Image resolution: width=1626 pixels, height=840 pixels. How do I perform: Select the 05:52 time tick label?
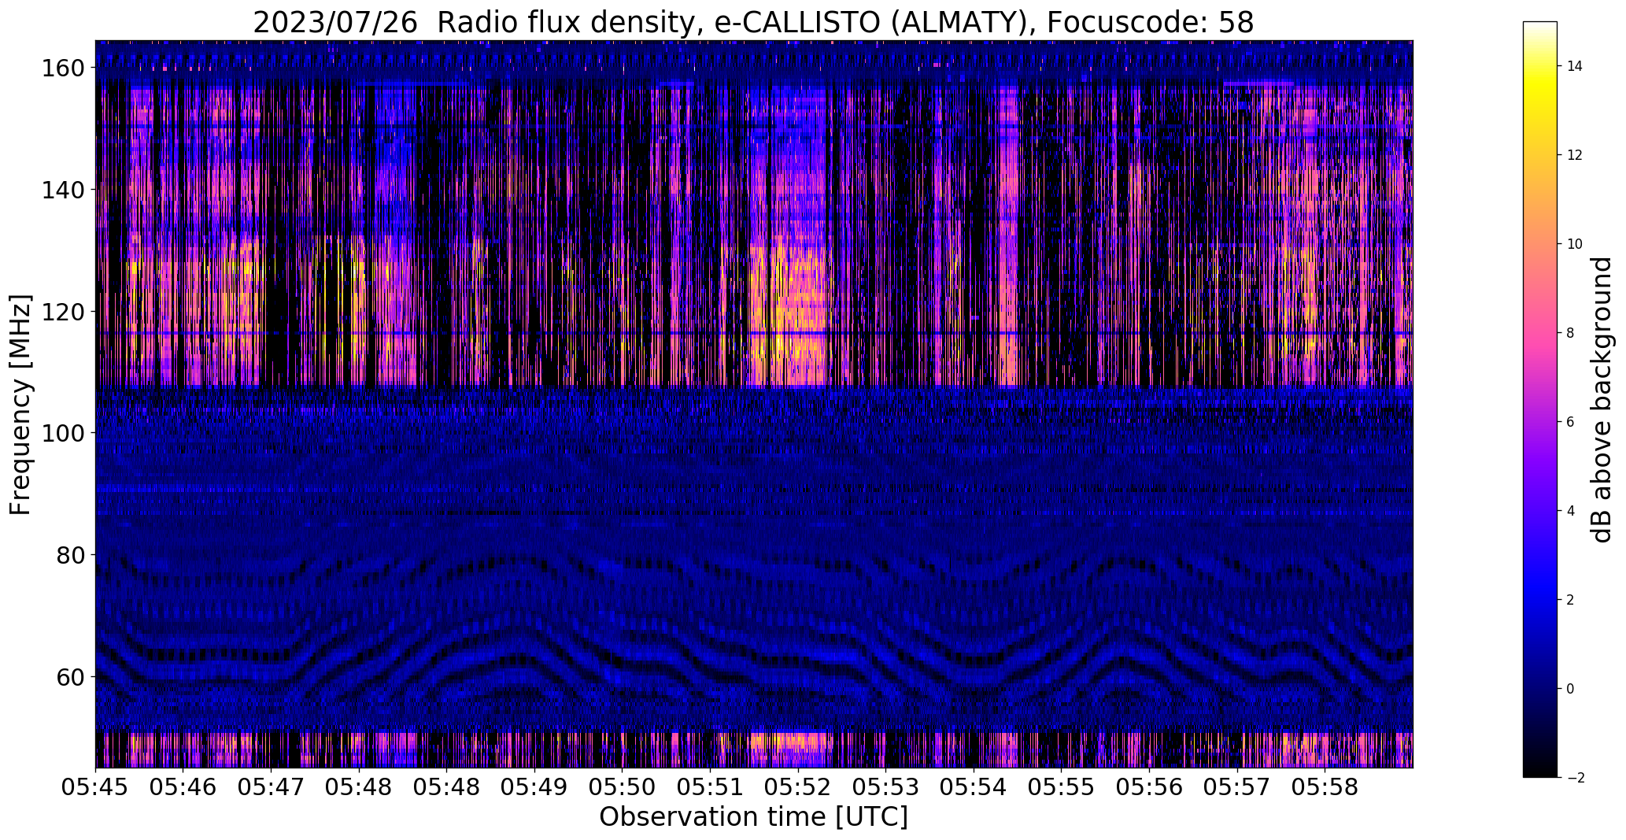(798, 786)
